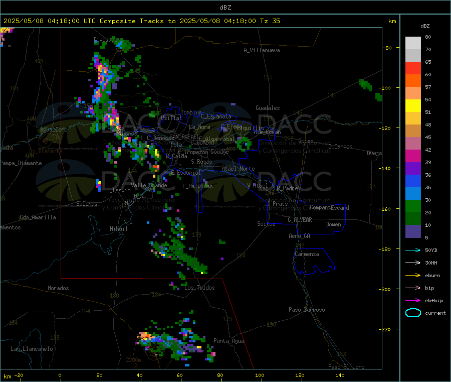Select the green 20 dBZ color swatch
This screenshot has height=382, width=451.
point(413,206)
